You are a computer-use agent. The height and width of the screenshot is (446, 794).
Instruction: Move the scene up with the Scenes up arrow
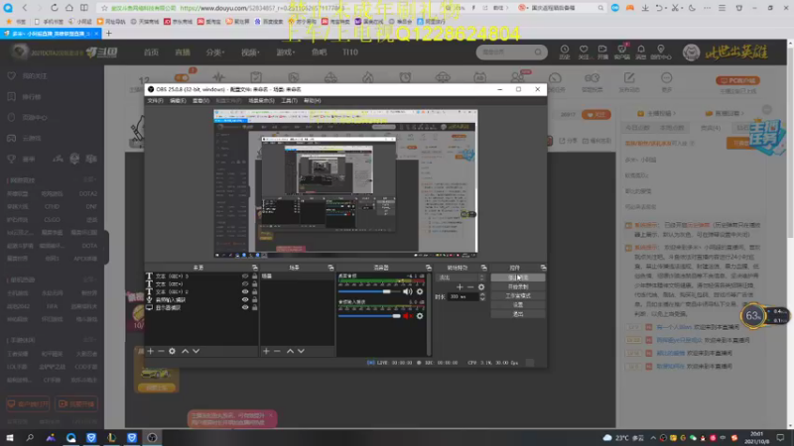[x=290, y=351]
